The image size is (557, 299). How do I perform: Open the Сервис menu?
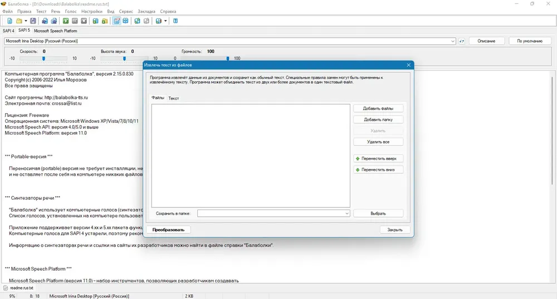[x=126, y=11]
